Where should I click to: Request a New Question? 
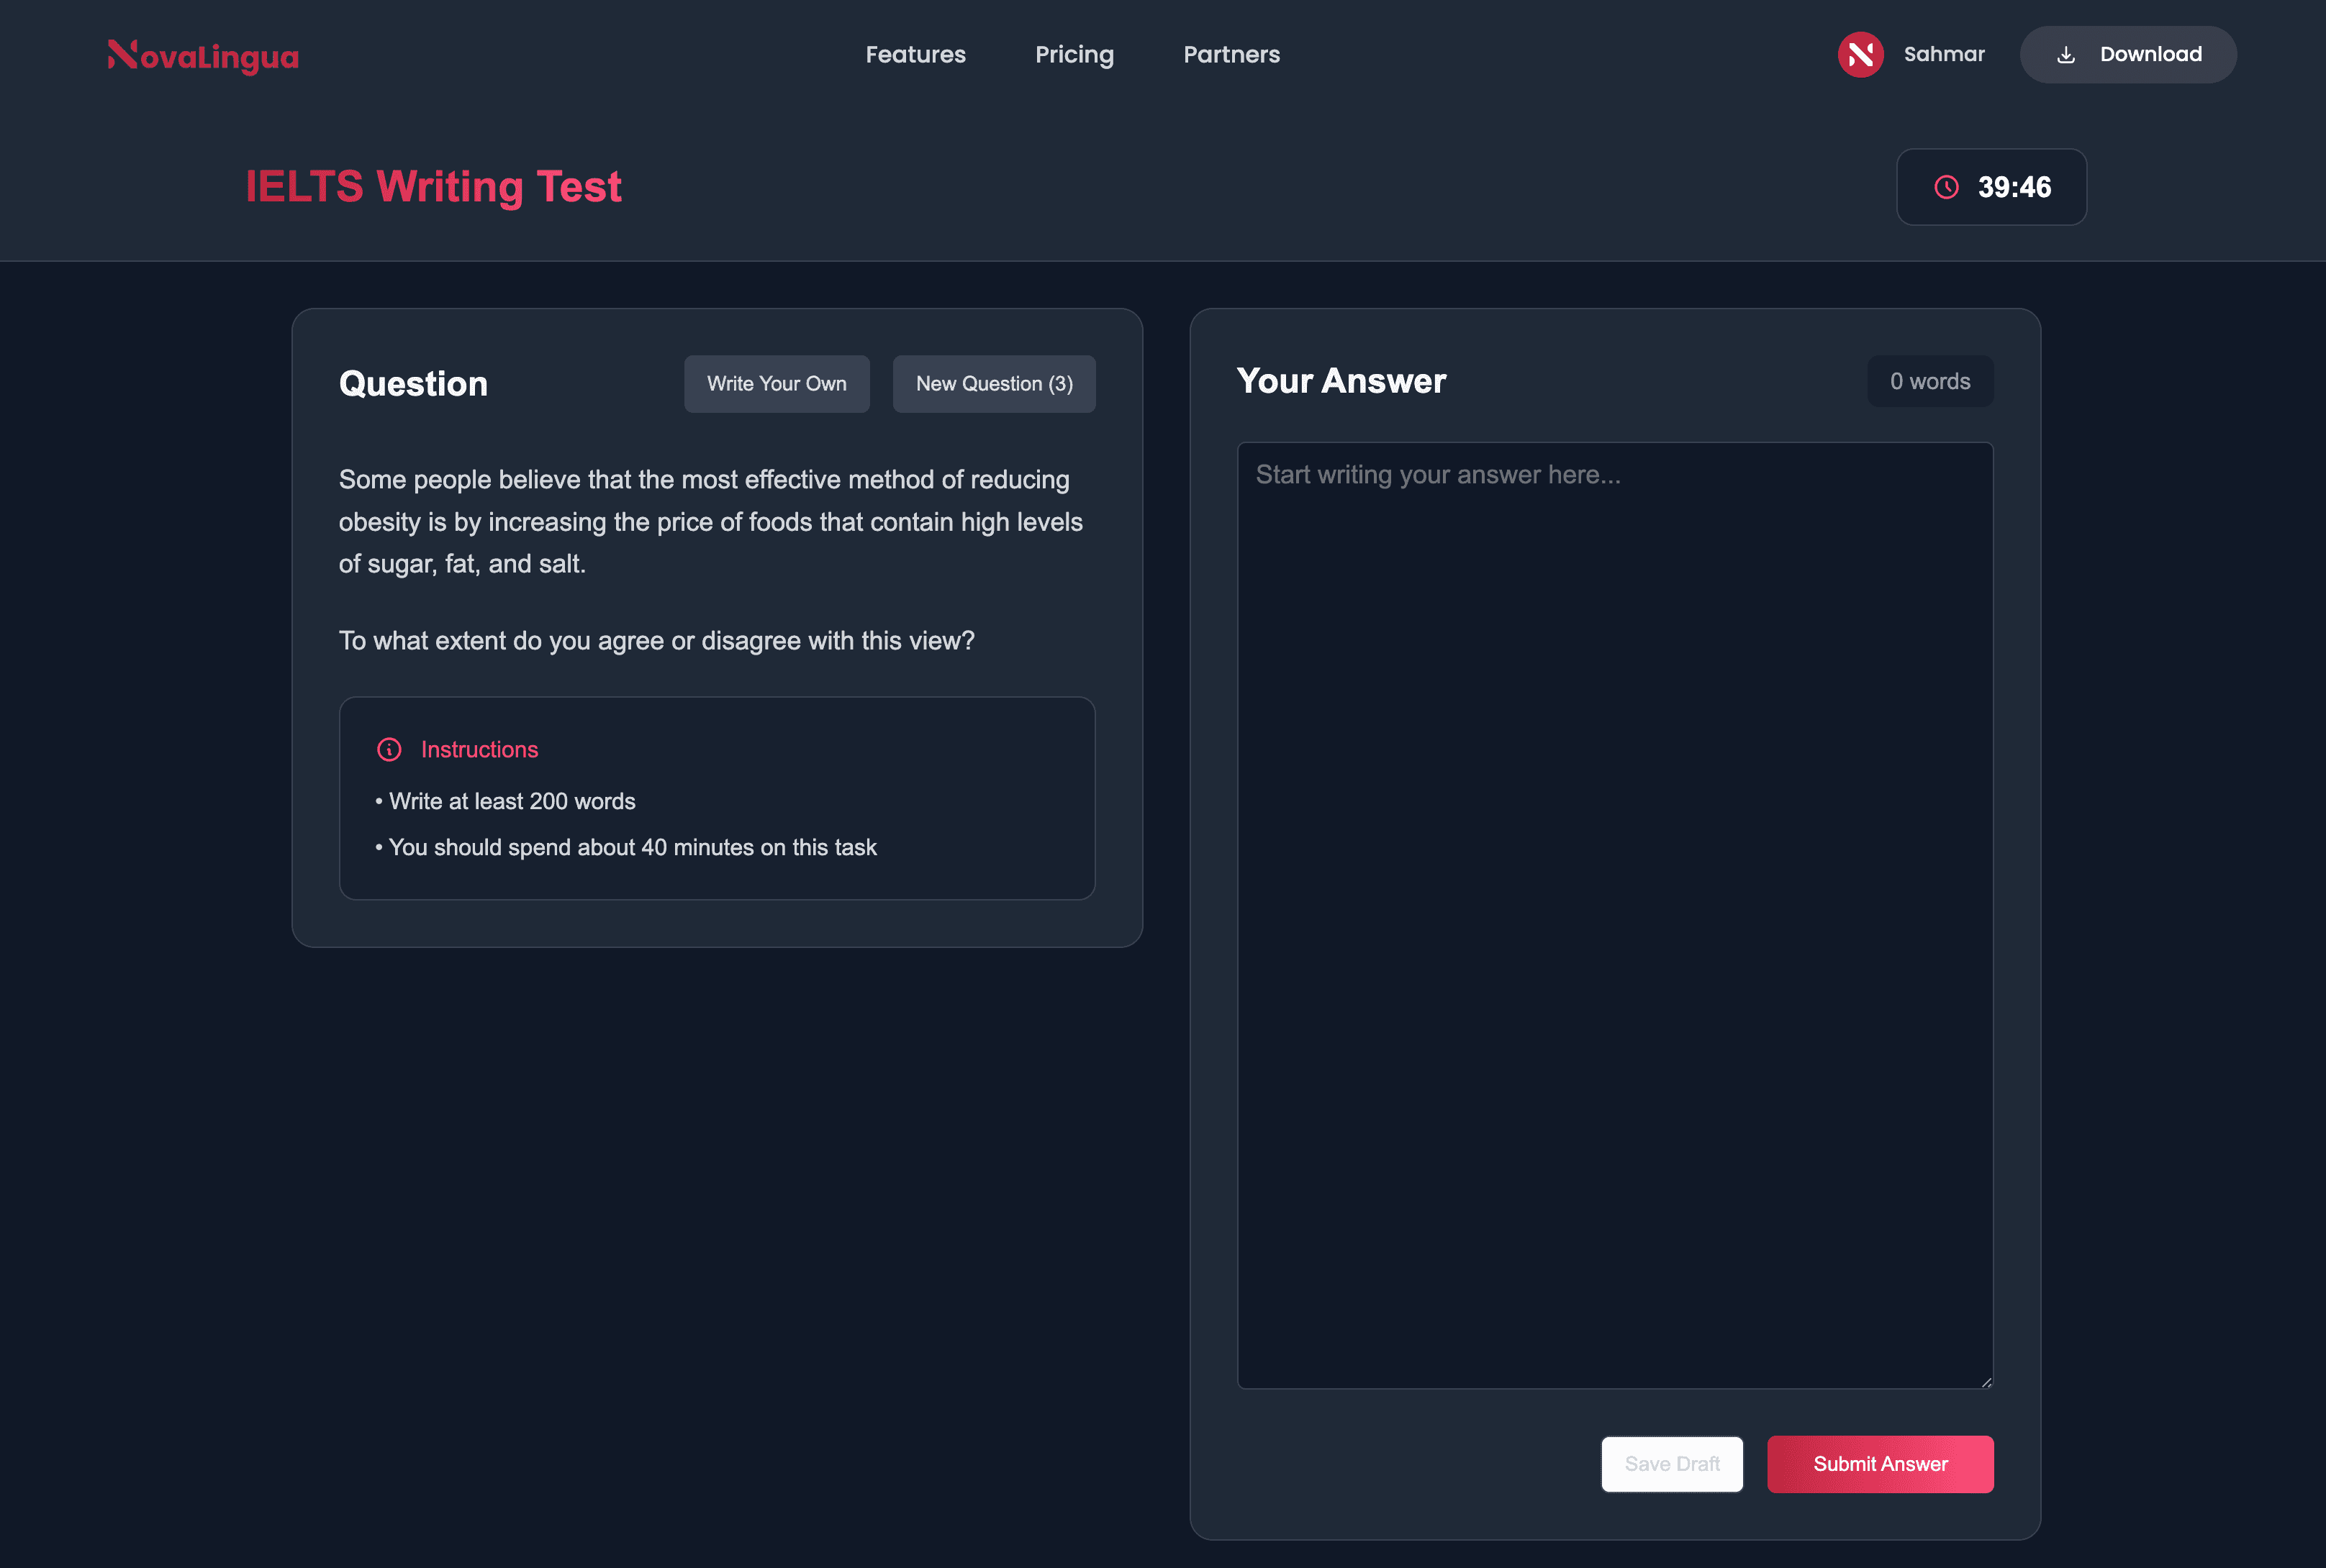pyautogui.click(x=993, y=383)
